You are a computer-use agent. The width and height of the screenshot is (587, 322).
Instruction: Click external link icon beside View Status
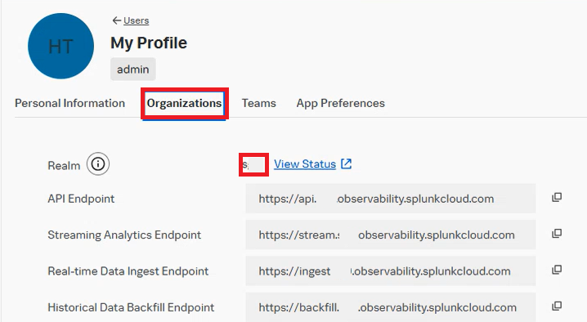click(x=347, y=163)
